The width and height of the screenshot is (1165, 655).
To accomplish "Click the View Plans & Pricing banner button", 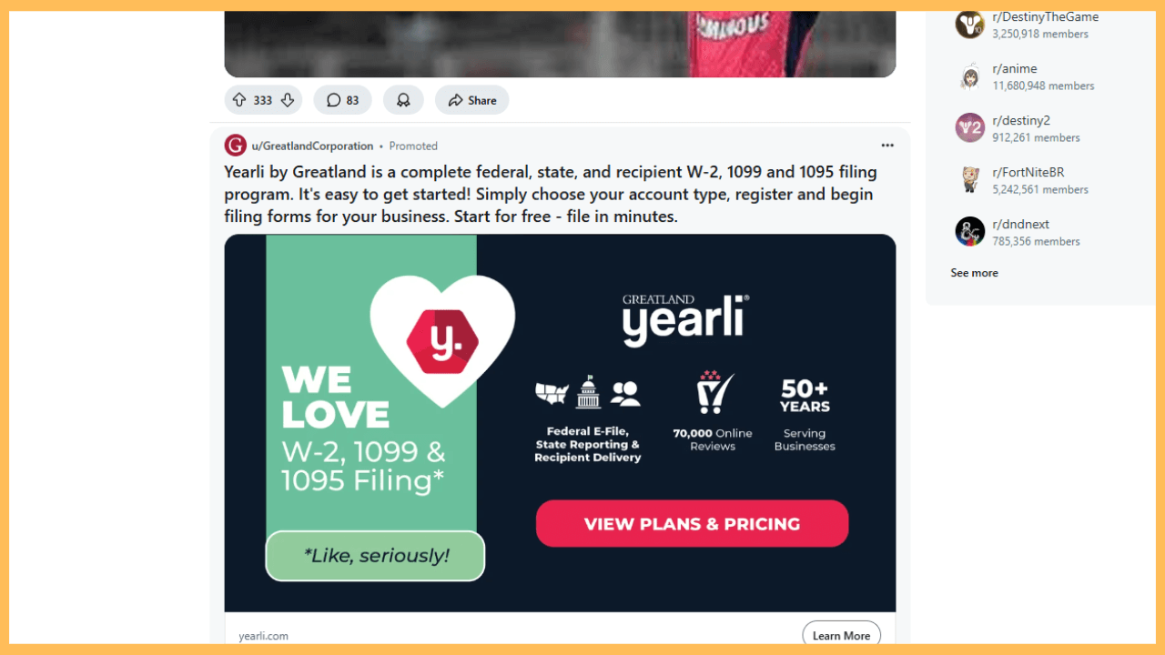I will pos(692,524).
